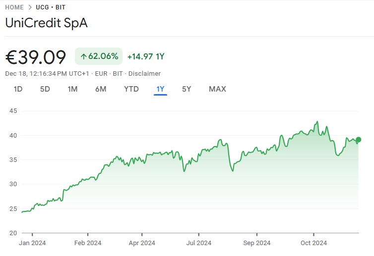Screen dimensions: 374x256
Task: Click the green up-arrow in the percent badge
Action: click(x=83, y=56)
